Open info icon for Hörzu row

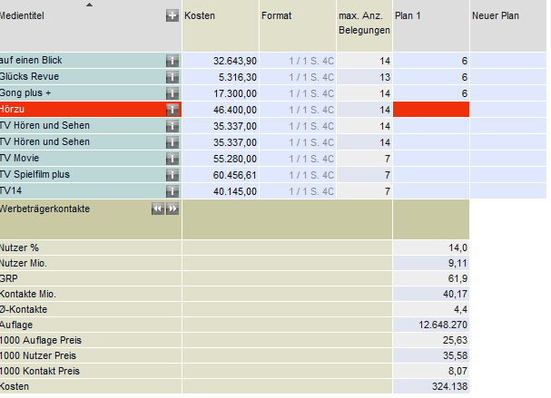[x=172, y=110]
